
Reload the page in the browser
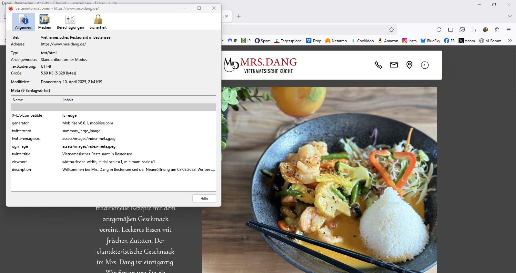[439, 30]
